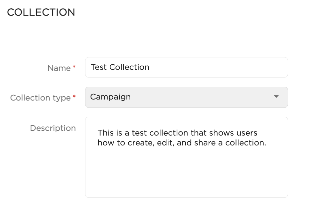Click the Name field label
Viewport: 320px width, 222px height.
[59, 68]
